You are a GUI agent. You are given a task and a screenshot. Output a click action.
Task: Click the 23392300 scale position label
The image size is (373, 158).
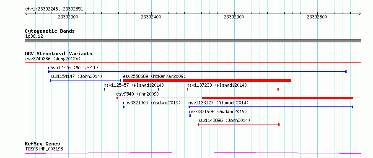point(68,17)
